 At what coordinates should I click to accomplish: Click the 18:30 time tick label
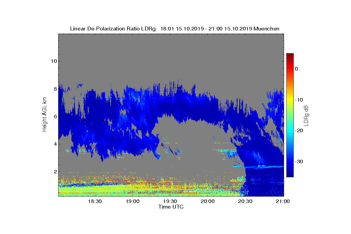point(95,202)
